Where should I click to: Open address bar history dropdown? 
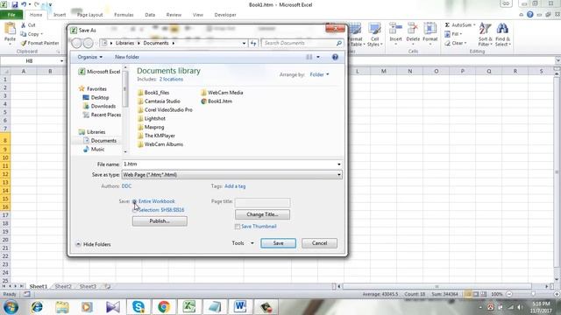click(x=244, y=43)
